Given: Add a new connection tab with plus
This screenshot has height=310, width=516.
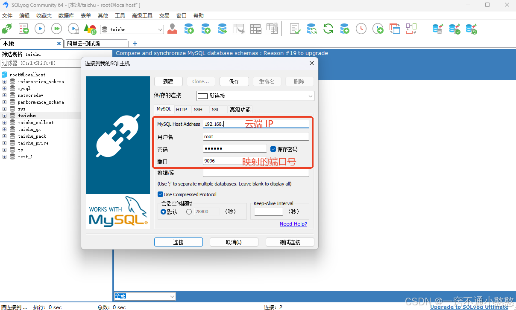Looking at the screenshot, I should (135, 43).
